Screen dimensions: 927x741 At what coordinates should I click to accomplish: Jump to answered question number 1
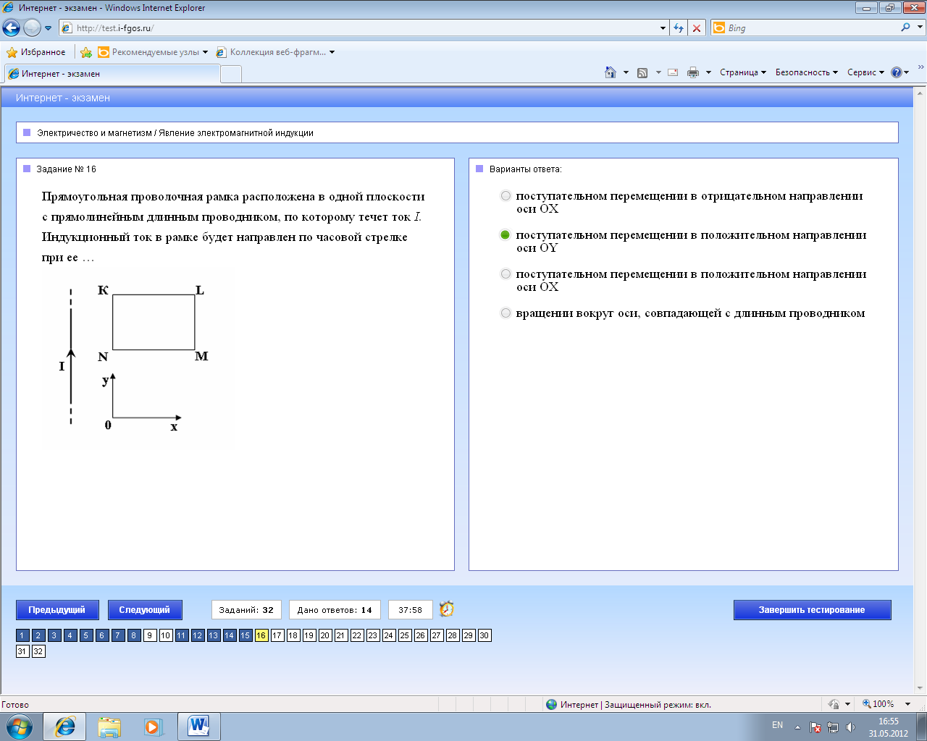pos(22,635)
